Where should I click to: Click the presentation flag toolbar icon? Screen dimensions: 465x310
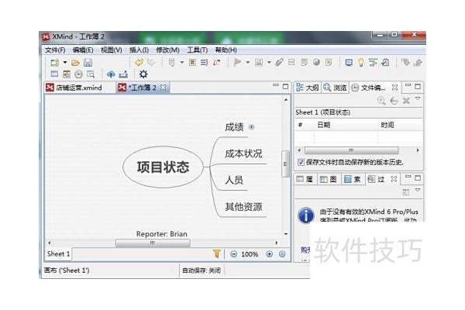point(238,62)
